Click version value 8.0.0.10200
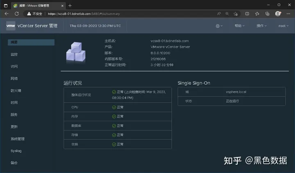Image resolution: width=295 pixels, height=173 pixels. [160, 53]
